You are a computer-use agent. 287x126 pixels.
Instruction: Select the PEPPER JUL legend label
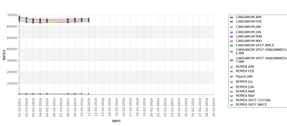(244, 82)
